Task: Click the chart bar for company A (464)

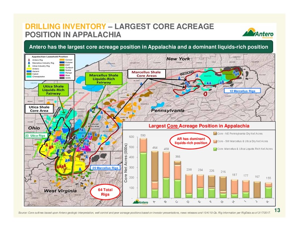Action: [155, 174]
